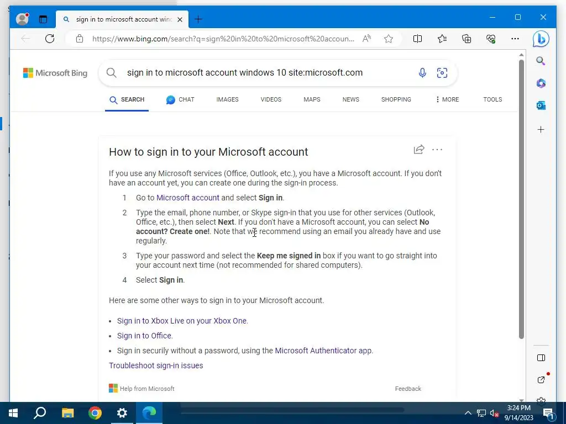The width and height of the screenshot is (566, 424).
Task: Open Collections panel
Action: click(x=467, y=39)
